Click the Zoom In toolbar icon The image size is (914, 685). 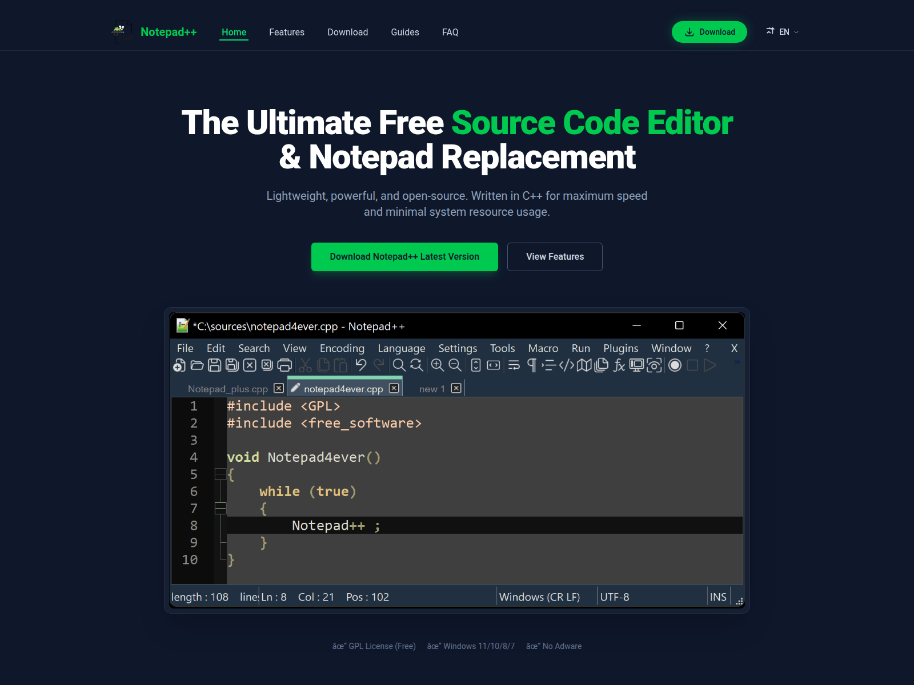[x=438, y=365]
